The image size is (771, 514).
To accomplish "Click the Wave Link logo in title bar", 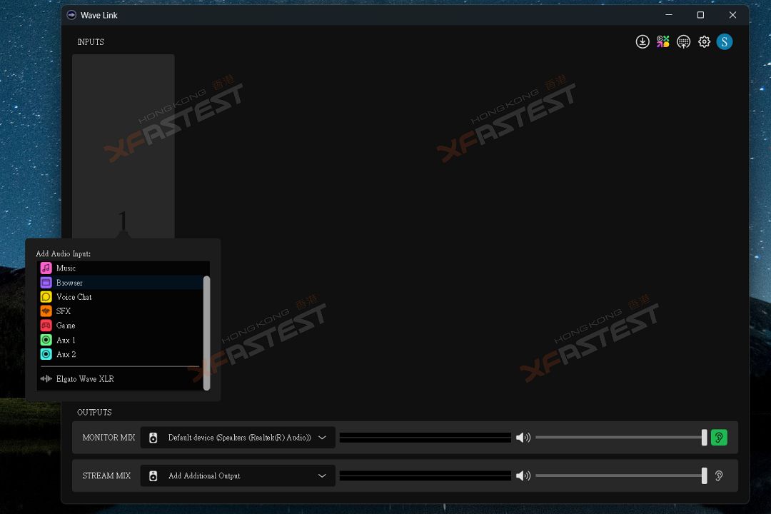I will 71,15.
